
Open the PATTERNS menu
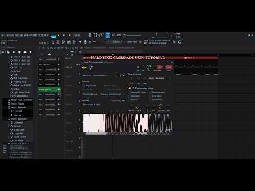coord(19,35)
